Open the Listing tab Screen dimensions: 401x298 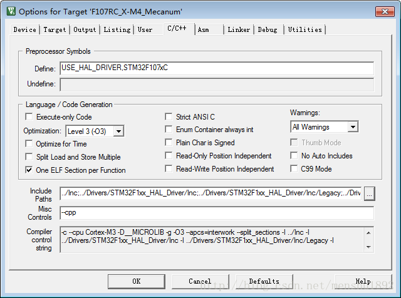click(x=117, y=29)
